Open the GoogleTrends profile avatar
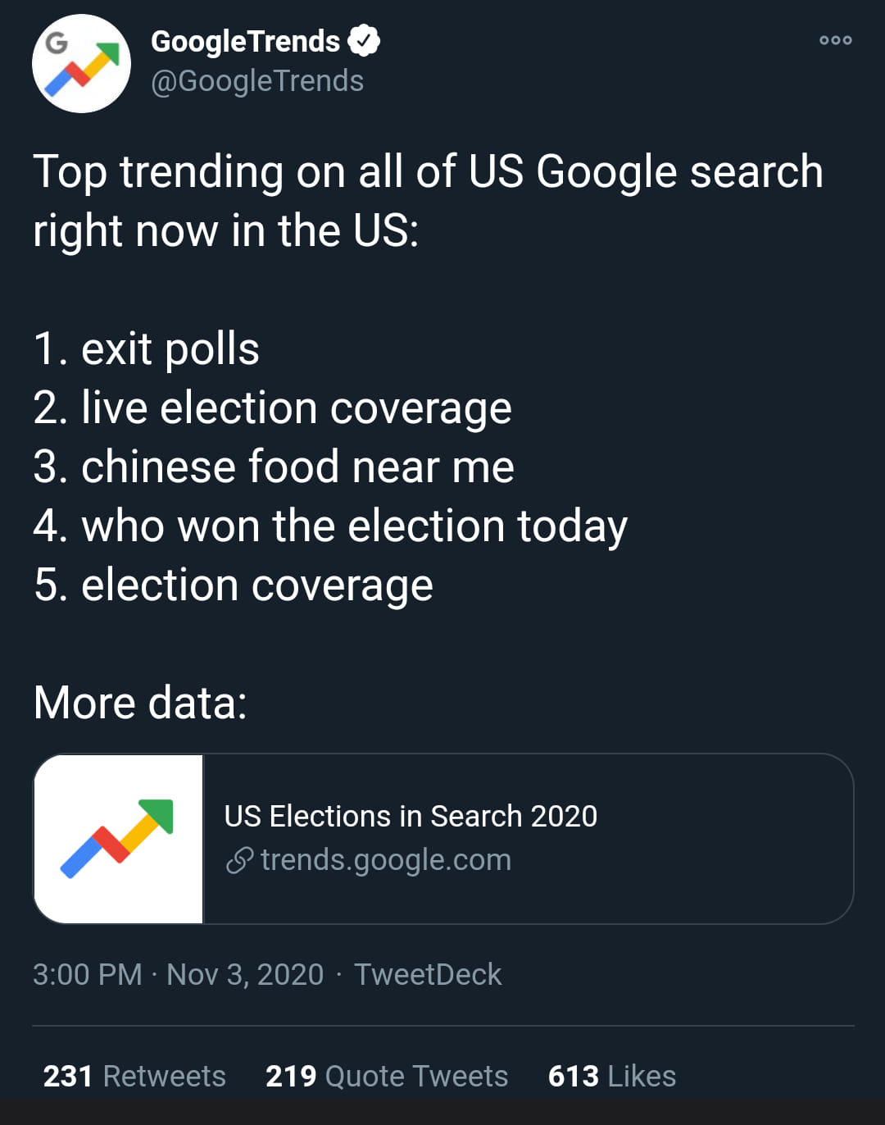Image resolution: width=885 pixels, height=1125 pixels. [81, 63]
